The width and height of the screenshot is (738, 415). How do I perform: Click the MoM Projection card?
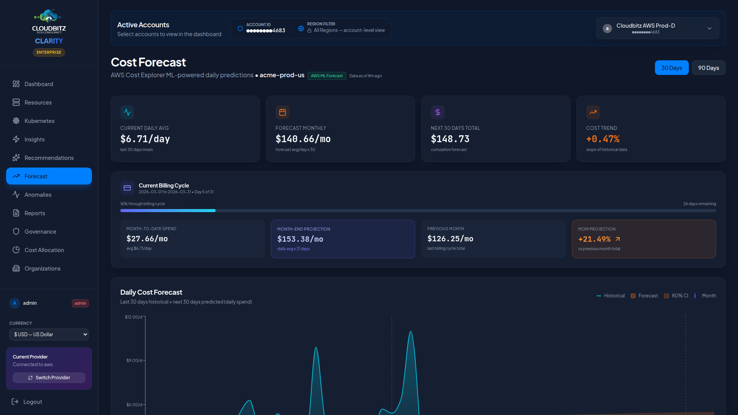[x=644, y=239]
